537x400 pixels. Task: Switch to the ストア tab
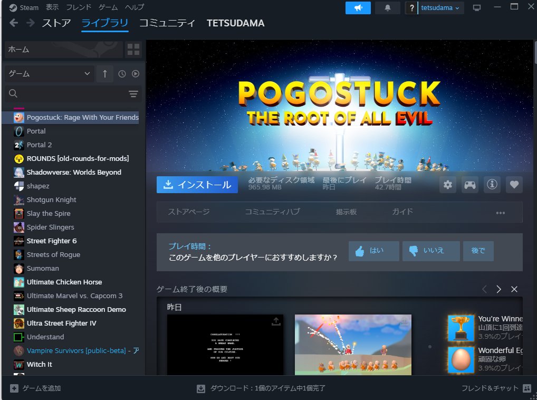pyautogui.click(x=56, y=23)
